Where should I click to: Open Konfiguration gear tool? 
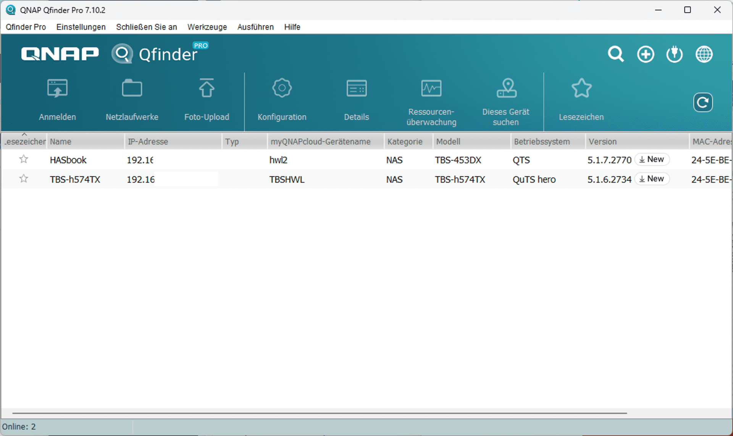[282, 100]
